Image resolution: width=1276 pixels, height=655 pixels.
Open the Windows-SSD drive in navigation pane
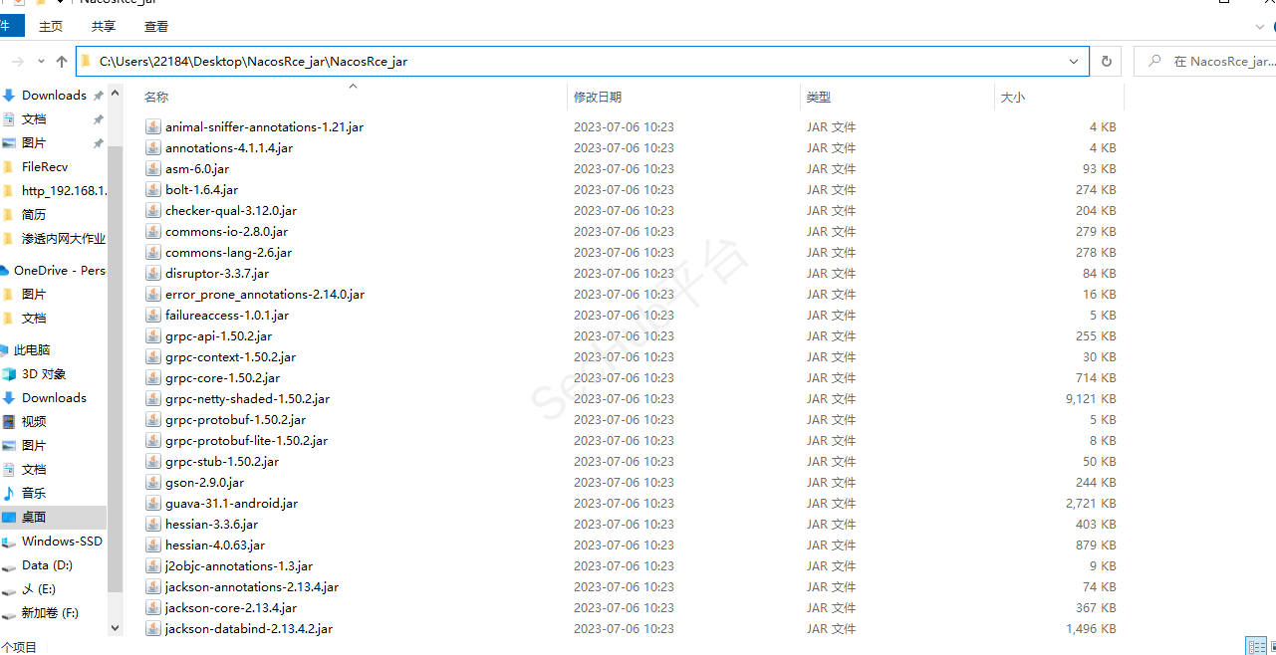point(62,542)
